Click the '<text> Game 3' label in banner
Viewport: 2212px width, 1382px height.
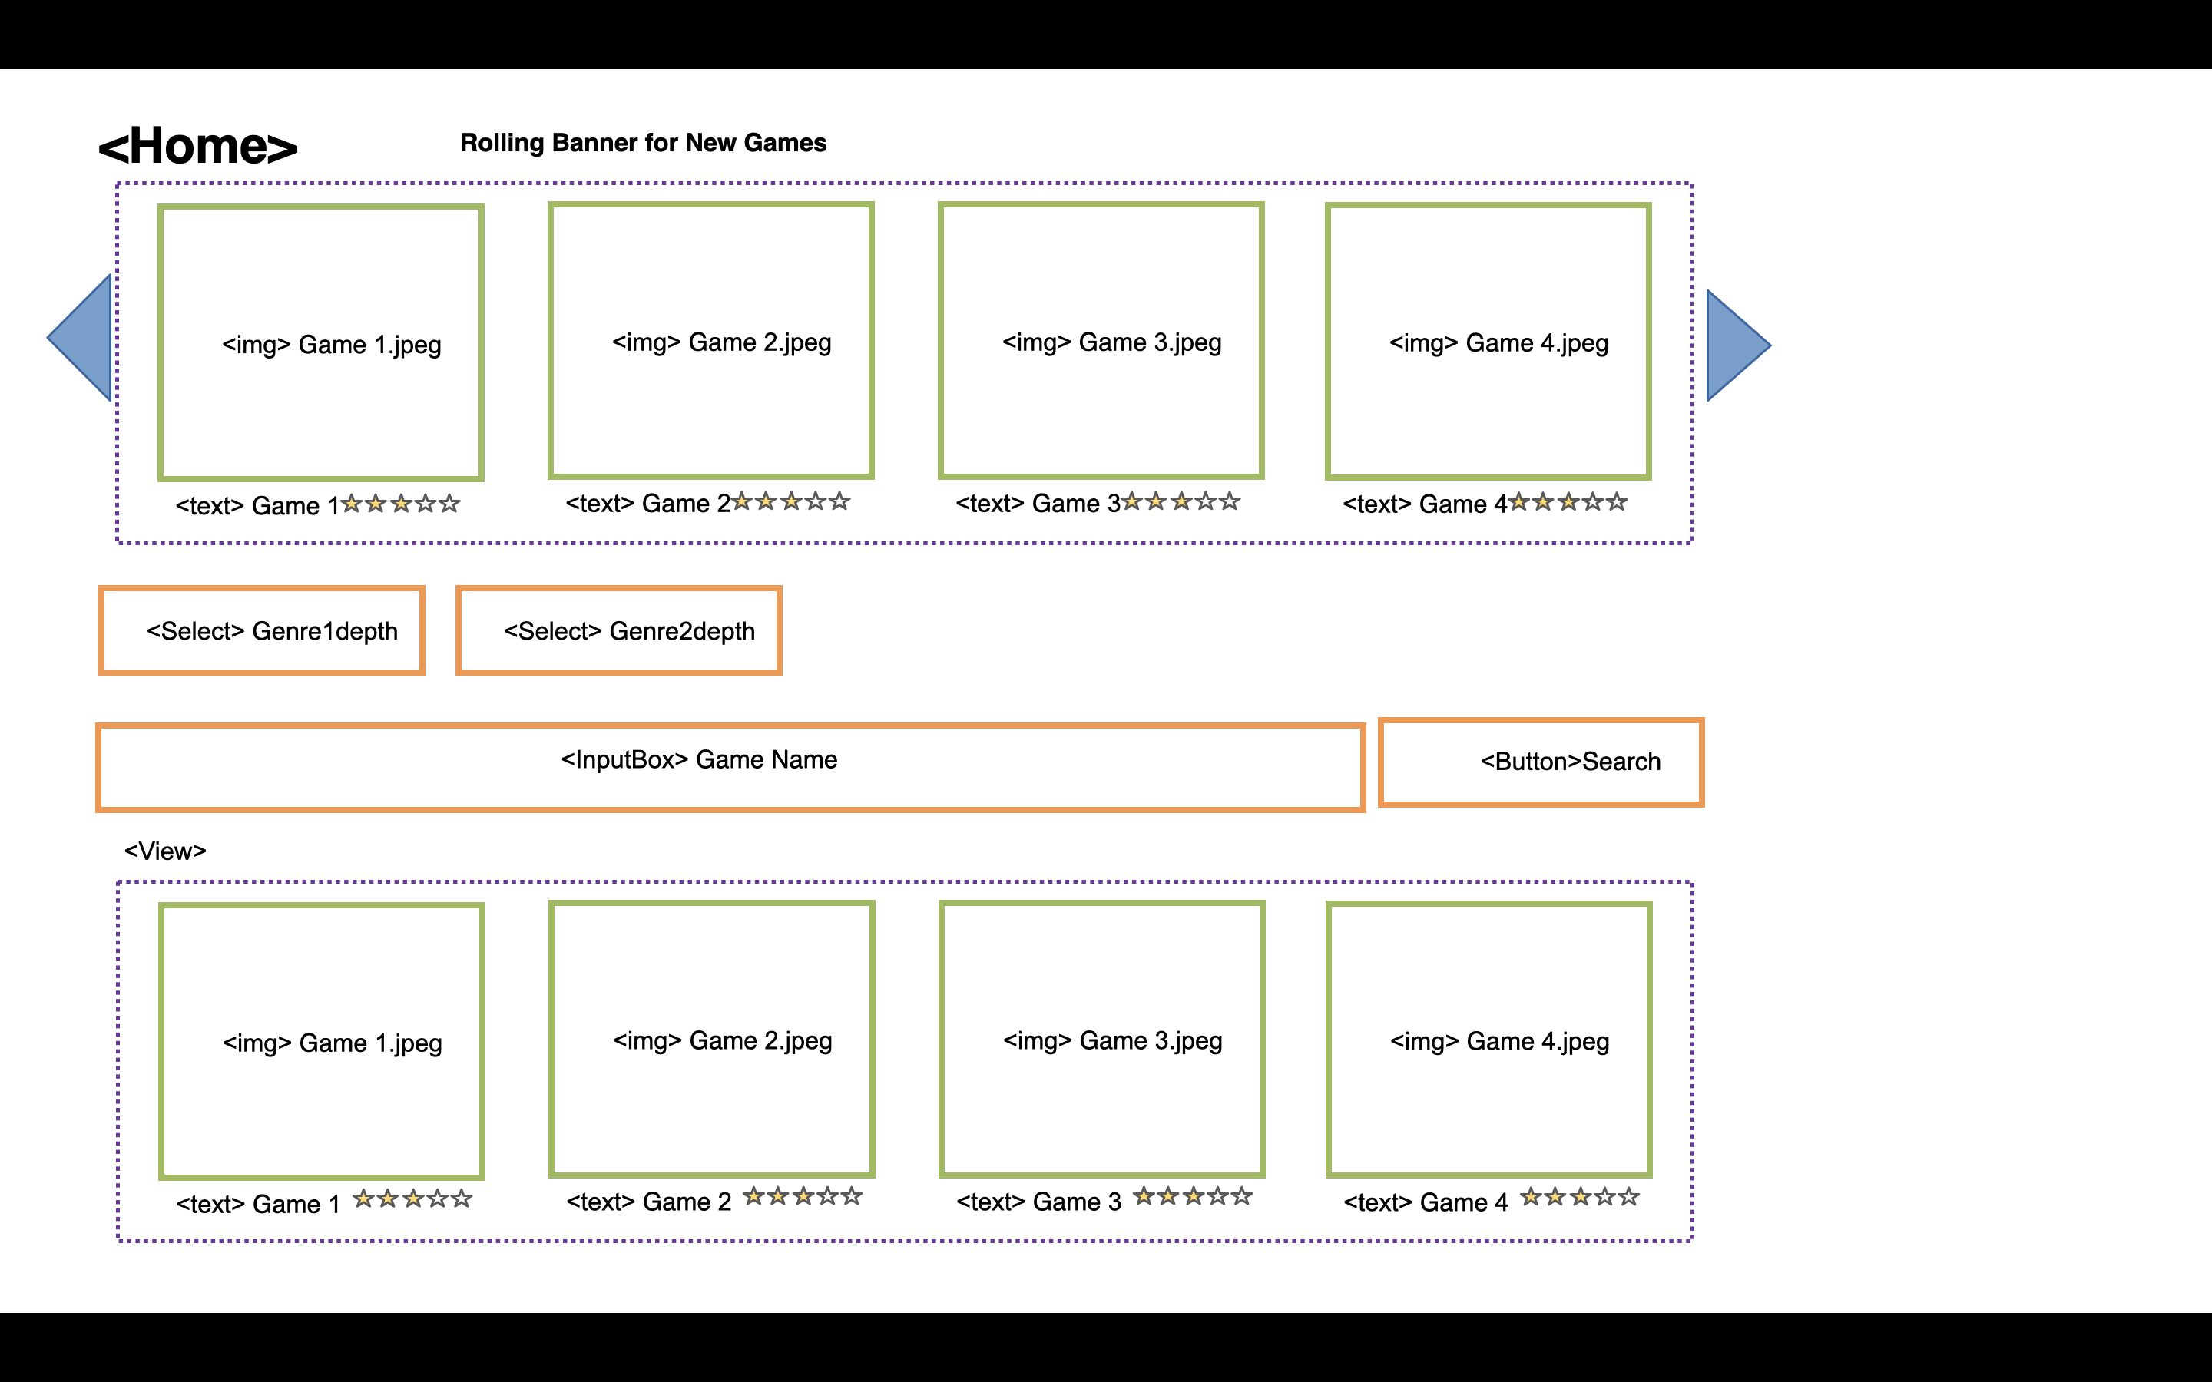click(1038, 503)
